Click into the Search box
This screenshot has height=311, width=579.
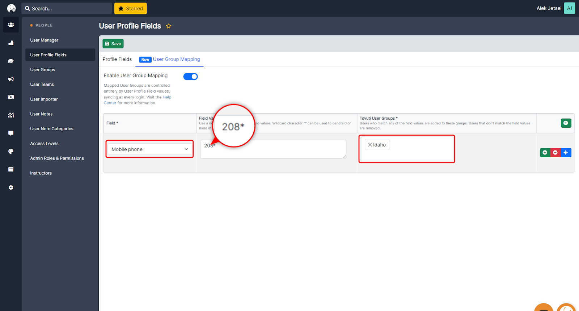(x=67, y=8)
